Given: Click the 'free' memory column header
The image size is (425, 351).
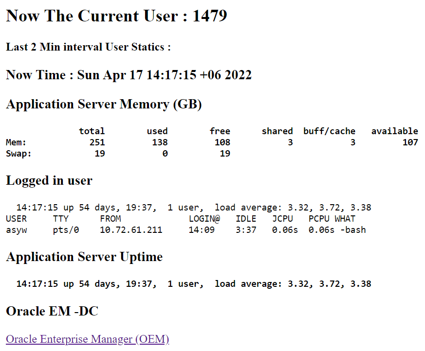Looking at the screenshot, I should [x=220, y=131].
